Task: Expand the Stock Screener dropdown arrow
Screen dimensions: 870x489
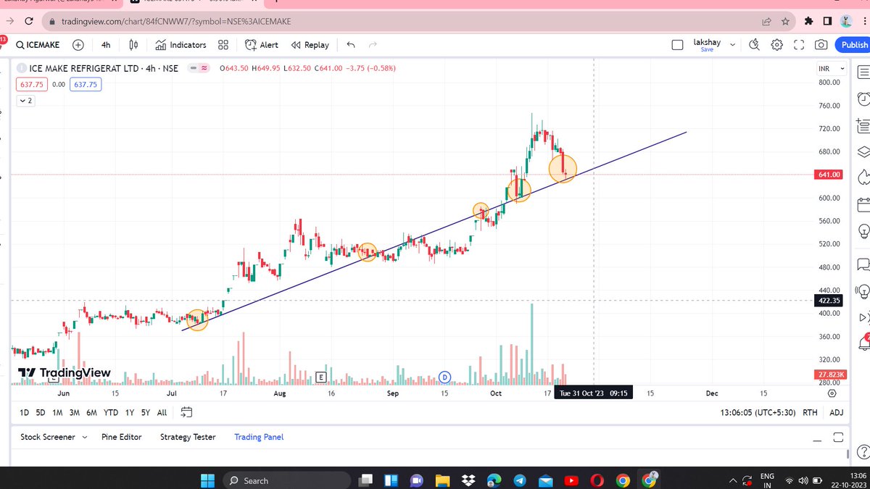Action: [85, 438]
